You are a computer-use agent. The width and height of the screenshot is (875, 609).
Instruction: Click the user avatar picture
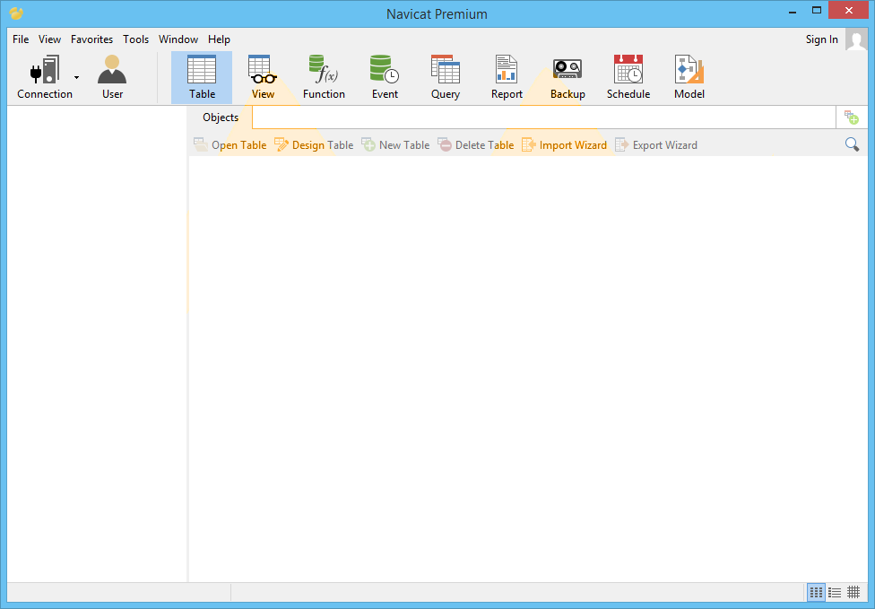pyautogui.click(x=856, y=39)
